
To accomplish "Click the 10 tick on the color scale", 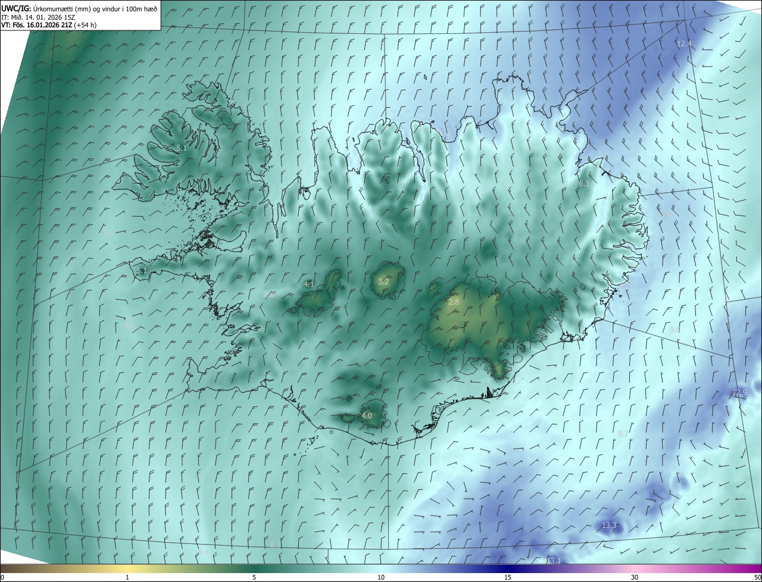I will point(381,577).
